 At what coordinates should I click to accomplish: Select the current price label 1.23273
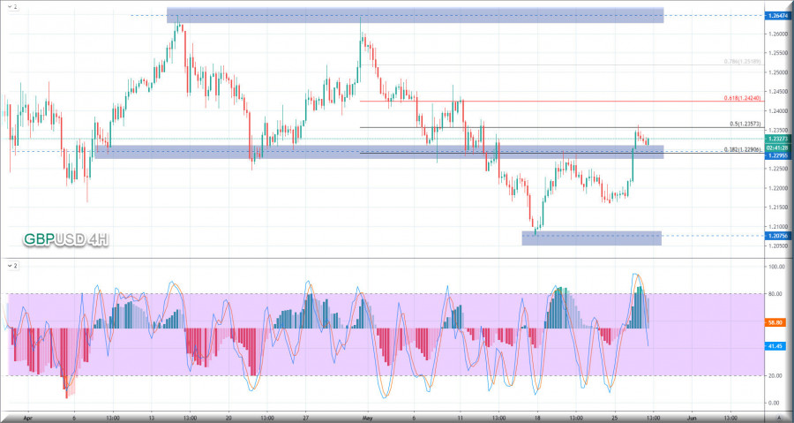coord(776,139)
